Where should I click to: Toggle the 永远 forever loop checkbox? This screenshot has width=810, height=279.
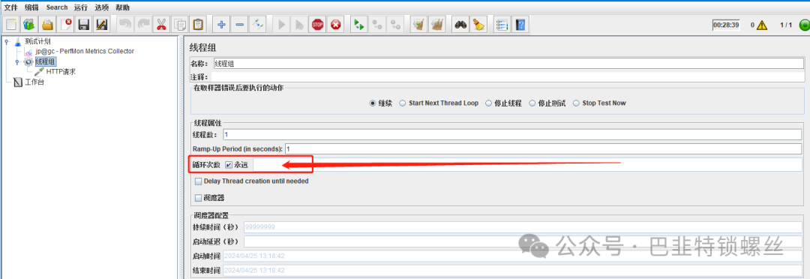click(x=229, y=165)
